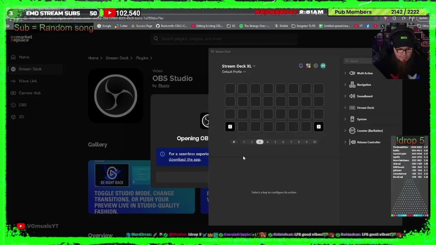Expand the System category
436x245 pixels.
[x=345, y=119]
